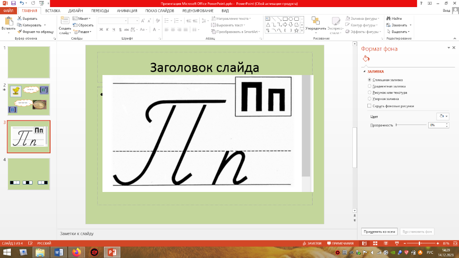Click the Paste (Вставить) clipboard icon
The image size is (459, 258).
coord(8,21)
